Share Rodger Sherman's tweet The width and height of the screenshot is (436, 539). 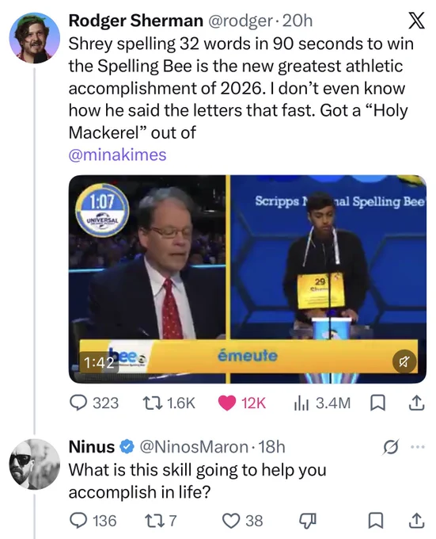(415, 403)
